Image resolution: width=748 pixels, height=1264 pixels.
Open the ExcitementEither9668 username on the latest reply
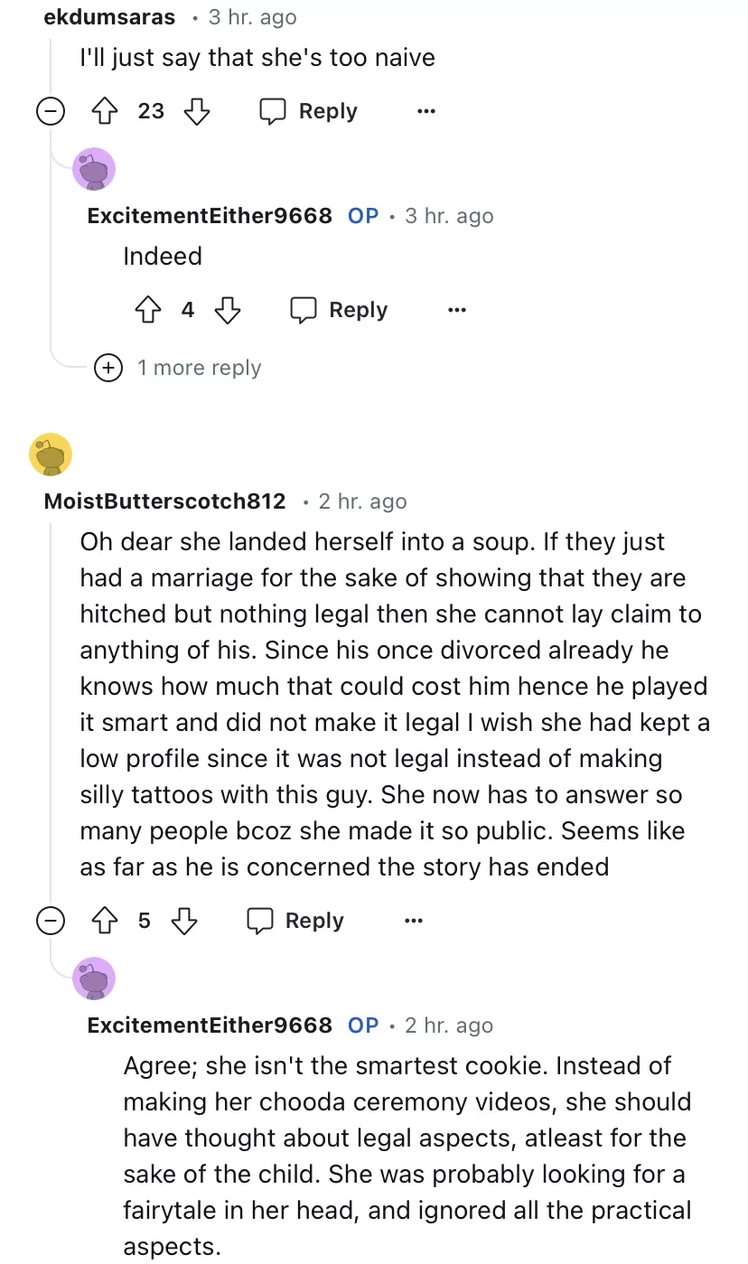click(x=210, y=1025)
